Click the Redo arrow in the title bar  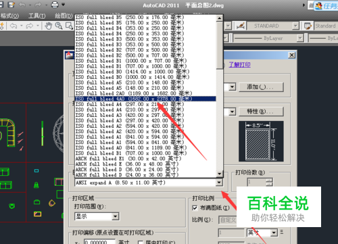[38, 5]
